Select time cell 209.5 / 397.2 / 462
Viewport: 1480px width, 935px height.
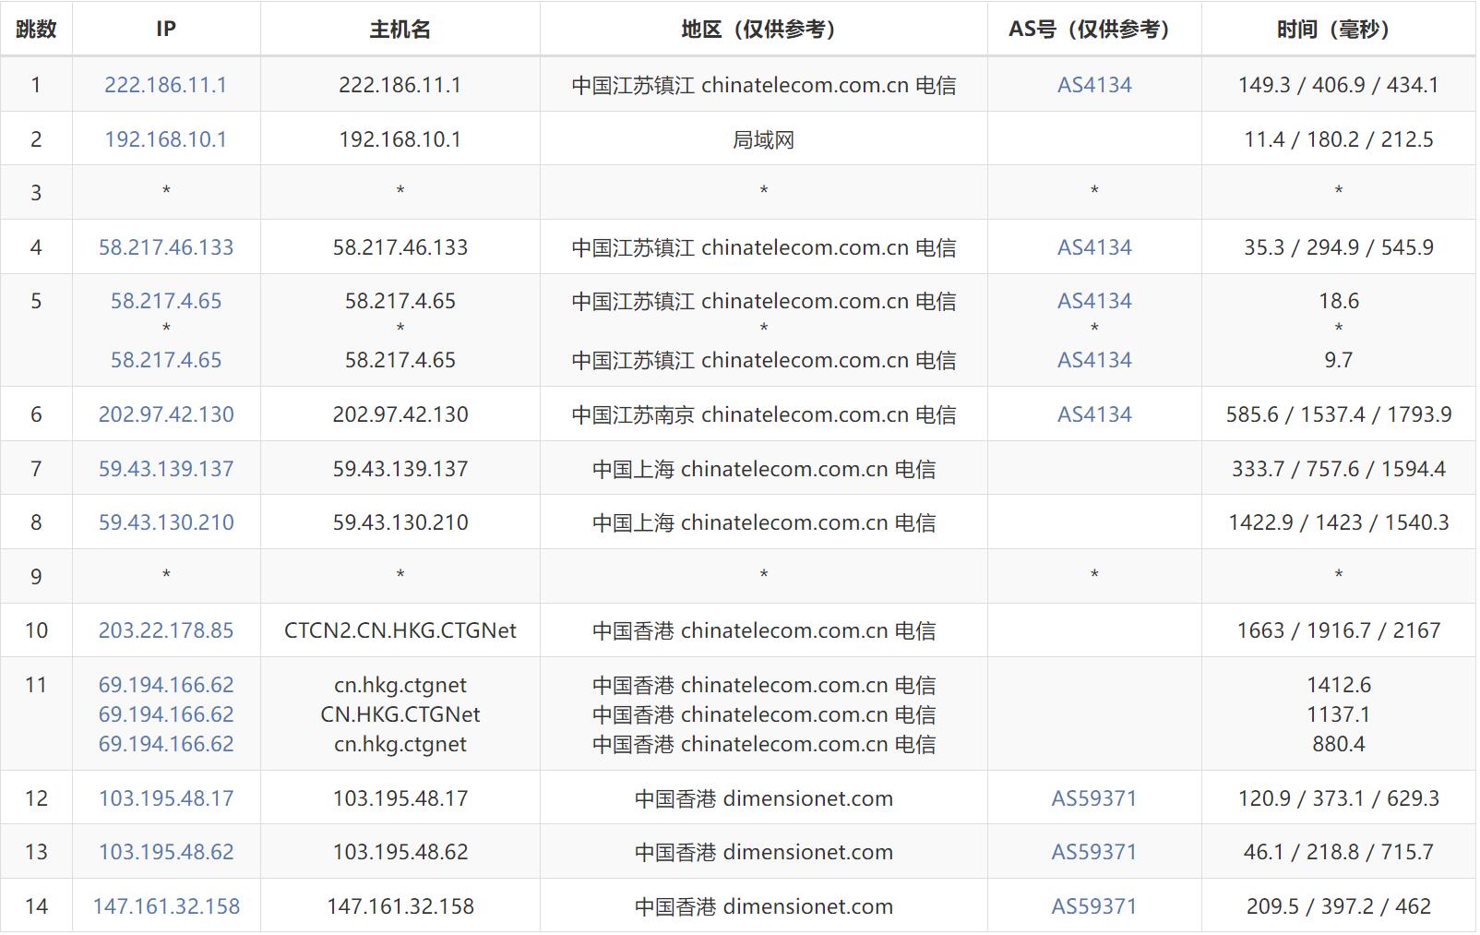click(1339, 906)
